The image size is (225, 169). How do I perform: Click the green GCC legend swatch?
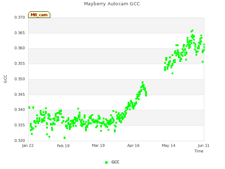point(106,162)
